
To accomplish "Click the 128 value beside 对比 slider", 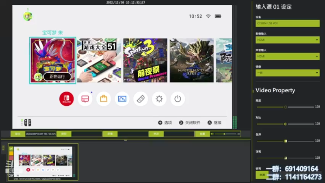I will point(317,124).
